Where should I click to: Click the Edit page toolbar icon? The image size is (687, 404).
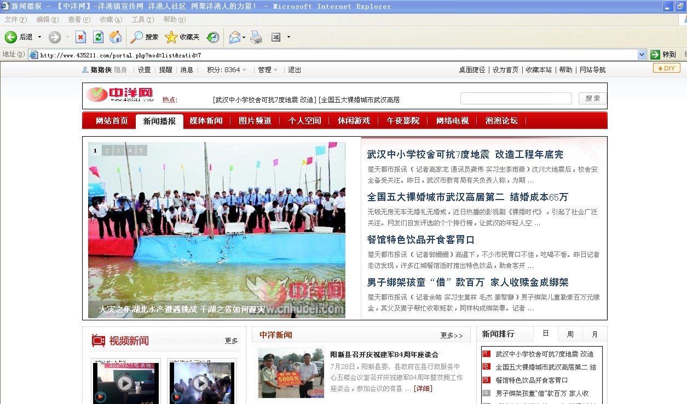pyautogui.click(x=276, y=37)
